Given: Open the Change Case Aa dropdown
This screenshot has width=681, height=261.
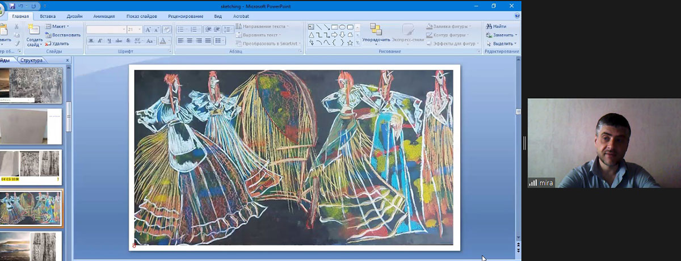Looking at the screenshot, I should pyautogui.click(x=150, y=41).
